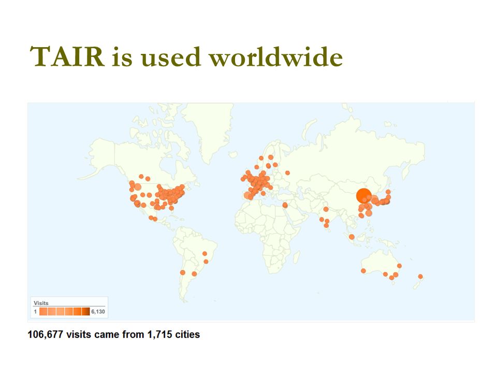497x373 pixels.
Task: Click the Visits legend color gradient bar
Action: click(x=65, y=311)
